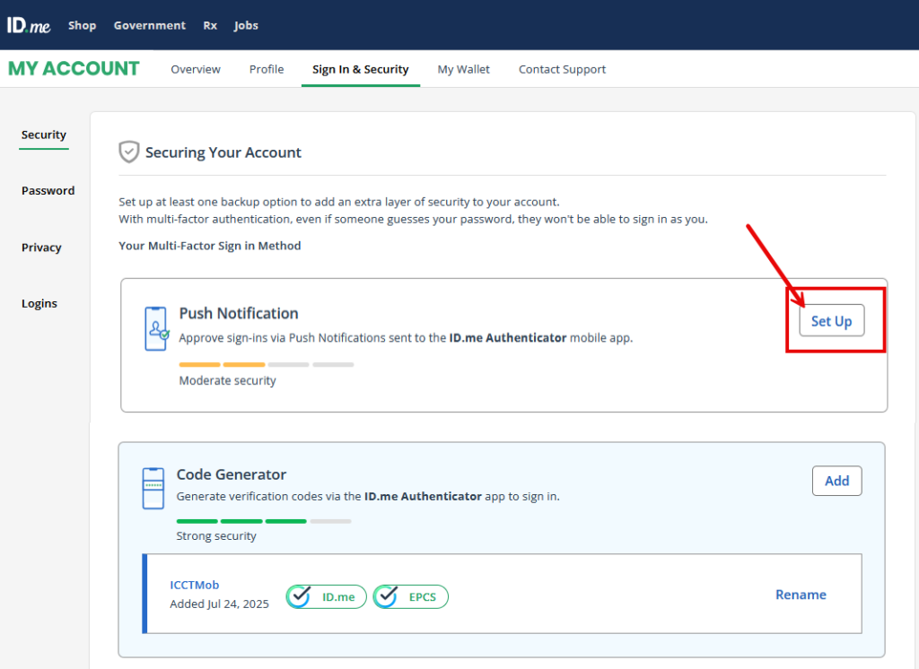Open the Jobs navigation link

coord(246,25)
